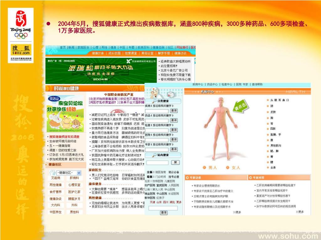The width and height of the screenshot is (321, 240).
Task: Focus the 站内搜索 text input field
Action: tap(157, 162)
